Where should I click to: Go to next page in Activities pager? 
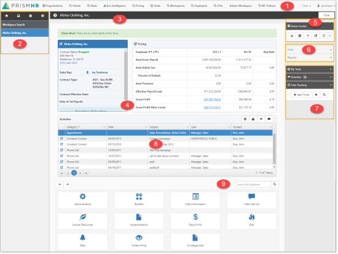[x=80, y=173]
